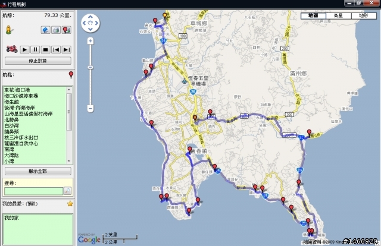Select 我的家 in favorites list
The image size is (381, 246).
(11, 218)
